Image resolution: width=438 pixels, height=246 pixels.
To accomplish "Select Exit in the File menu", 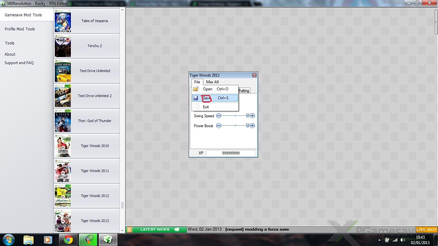I will click(x=206, y=107).
